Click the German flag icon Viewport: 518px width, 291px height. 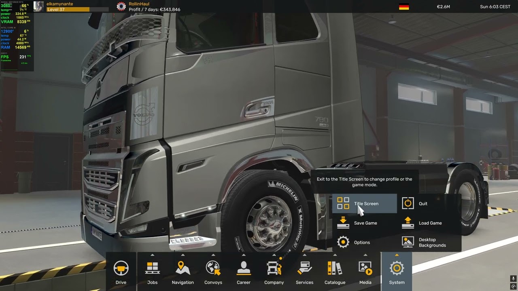(x=404, y=6)
